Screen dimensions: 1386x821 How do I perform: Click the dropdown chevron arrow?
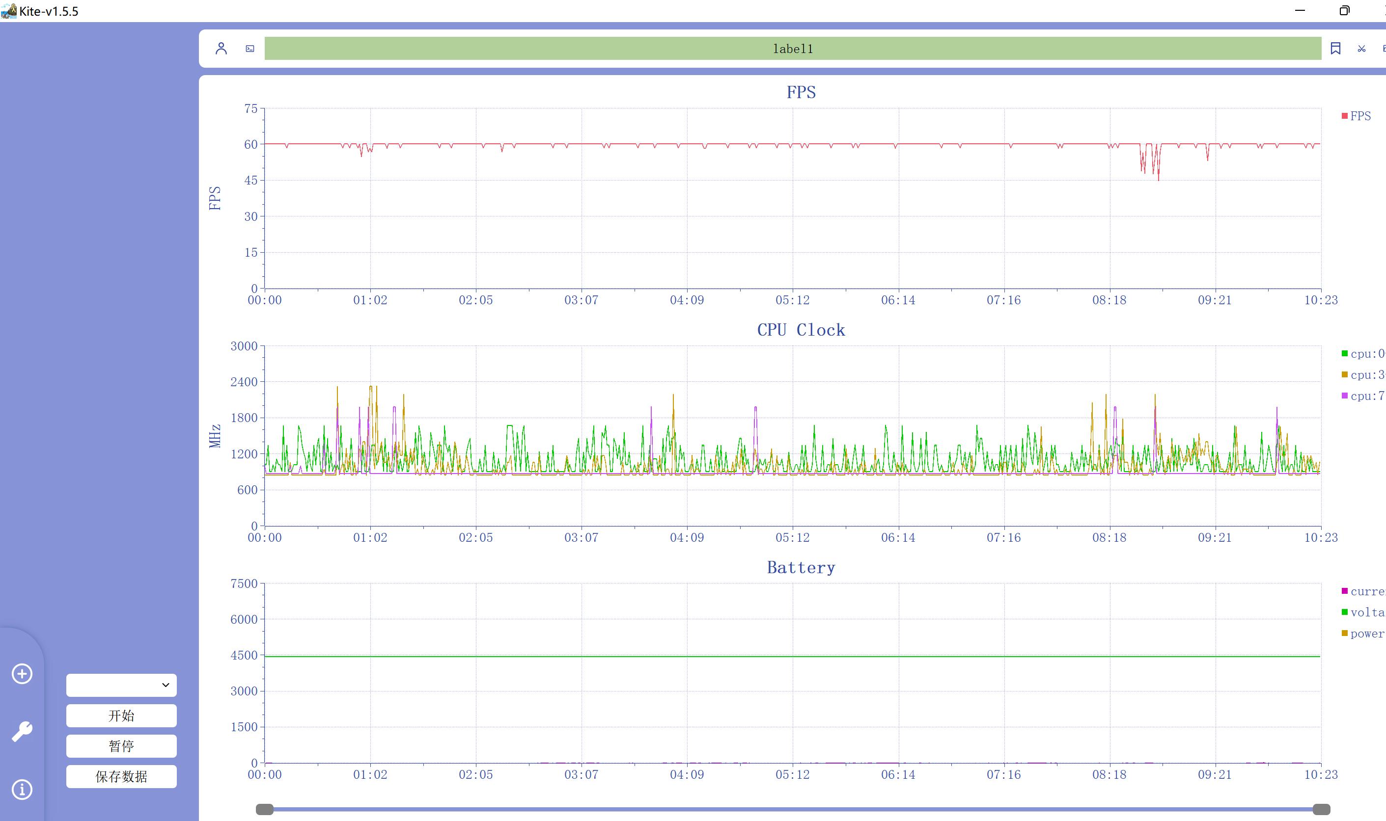coord(166,686)
